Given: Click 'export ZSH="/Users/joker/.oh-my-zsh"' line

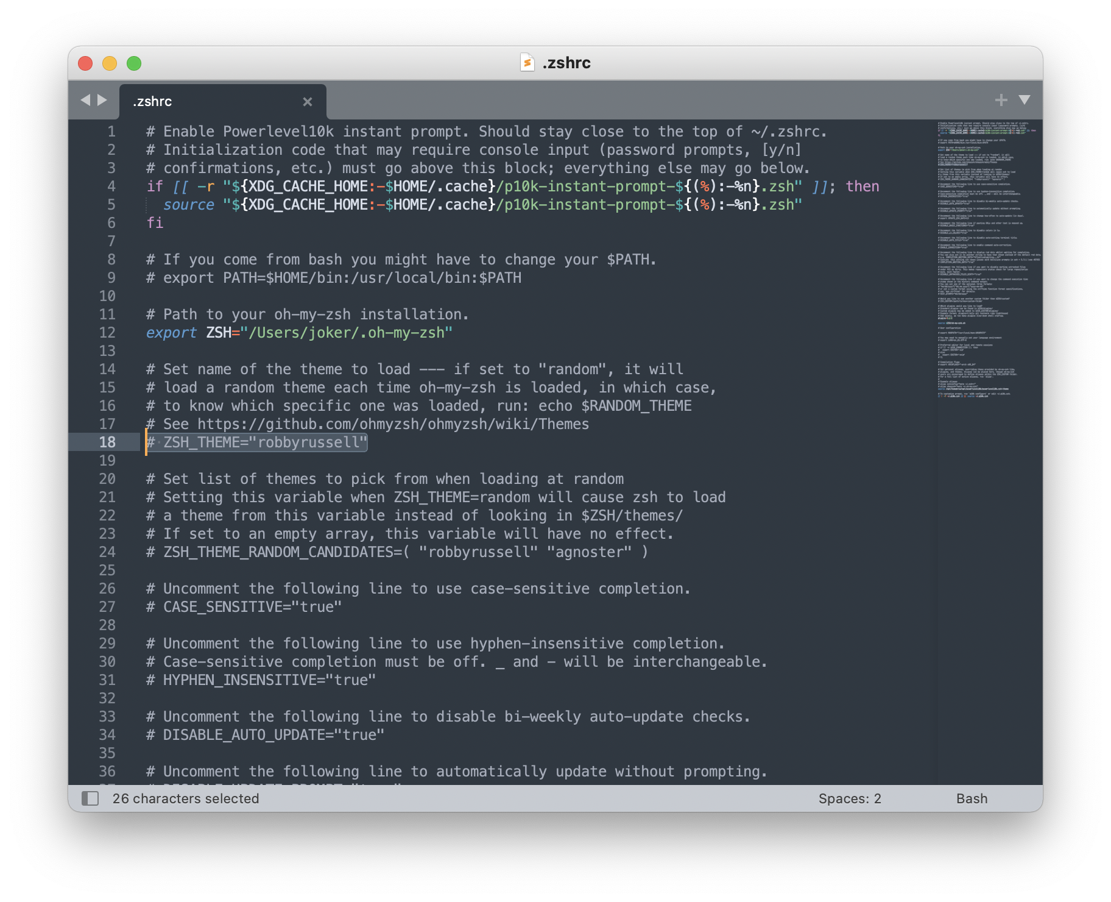Looking at the screenshot, I should coord(299,333).
